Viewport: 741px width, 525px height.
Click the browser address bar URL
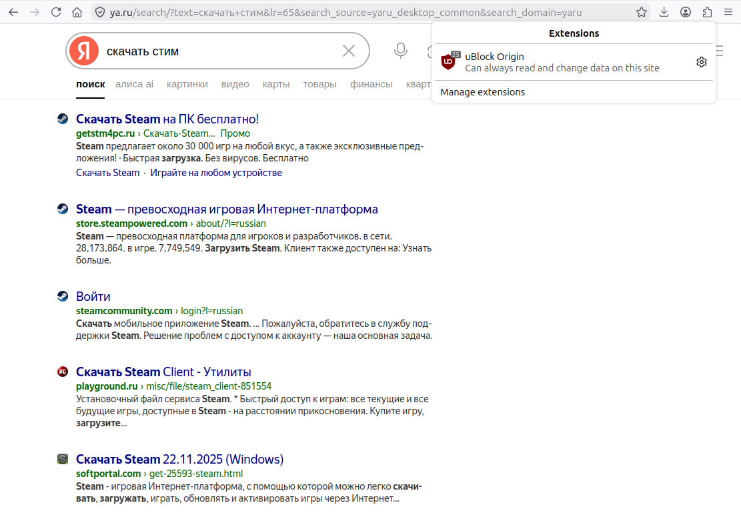[346, 12]
